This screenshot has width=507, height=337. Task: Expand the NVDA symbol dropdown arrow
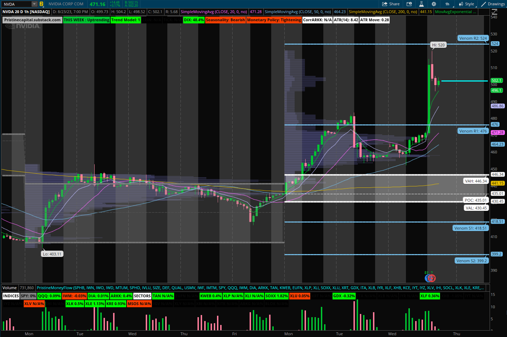point(34,4)
